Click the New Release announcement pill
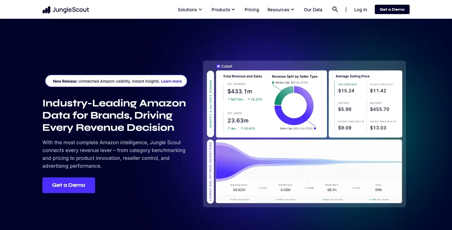Screen dimensions: 452x230 point(116,81)
